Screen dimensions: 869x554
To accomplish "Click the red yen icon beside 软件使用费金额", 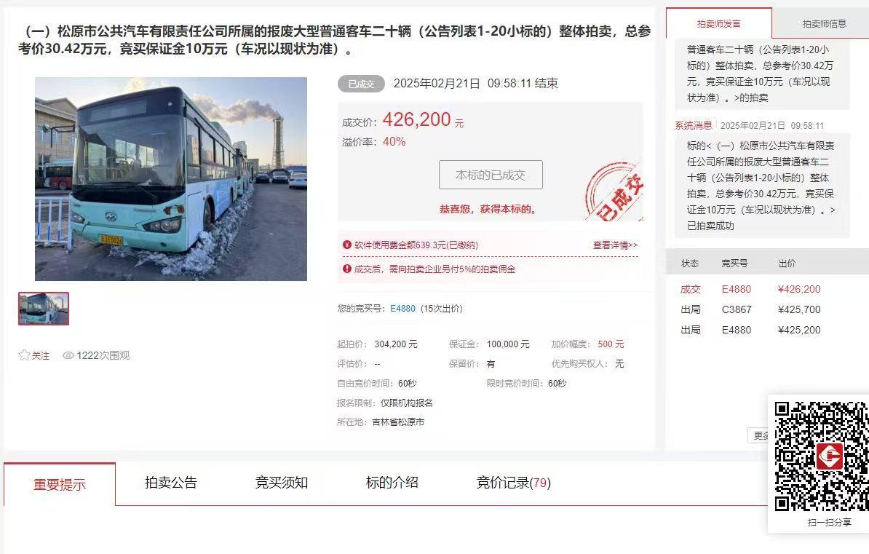I will (x=347, y=245).
